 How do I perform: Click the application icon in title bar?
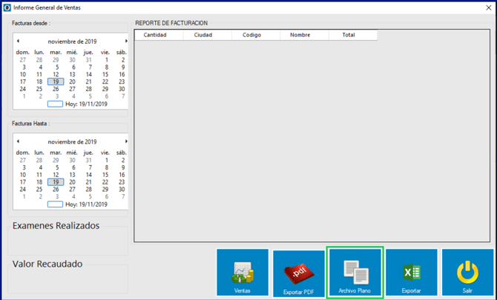pyautogui.click(x=7, y=7)
